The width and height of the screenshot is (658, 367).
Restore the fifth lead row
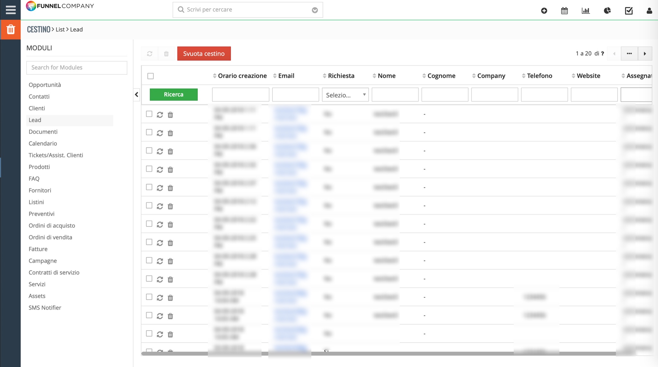click(x=160, y=188)
